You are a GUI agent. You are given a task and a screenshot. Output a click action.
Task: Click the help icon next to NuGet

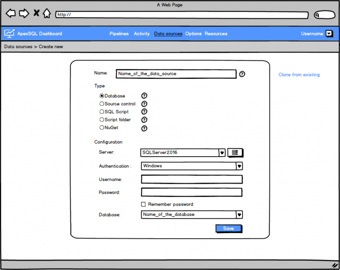click(144, 128)
